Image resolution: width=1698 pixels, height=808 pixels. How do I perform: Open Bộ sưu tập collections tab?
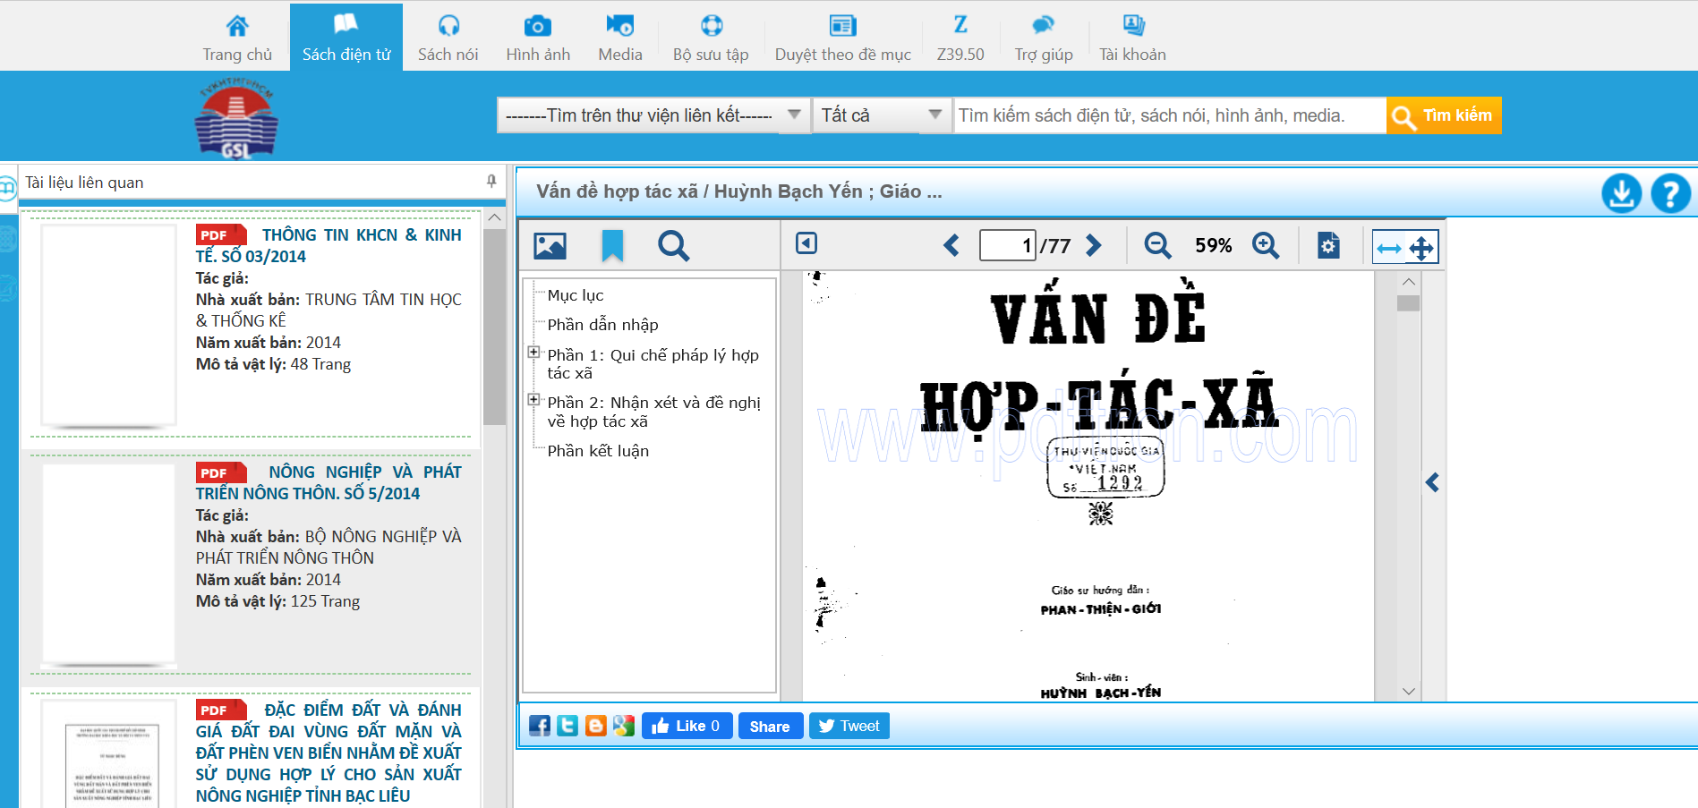(711, 38)
